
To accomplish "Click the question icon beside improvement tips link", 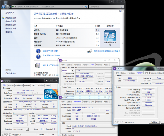I will (38, 57).
